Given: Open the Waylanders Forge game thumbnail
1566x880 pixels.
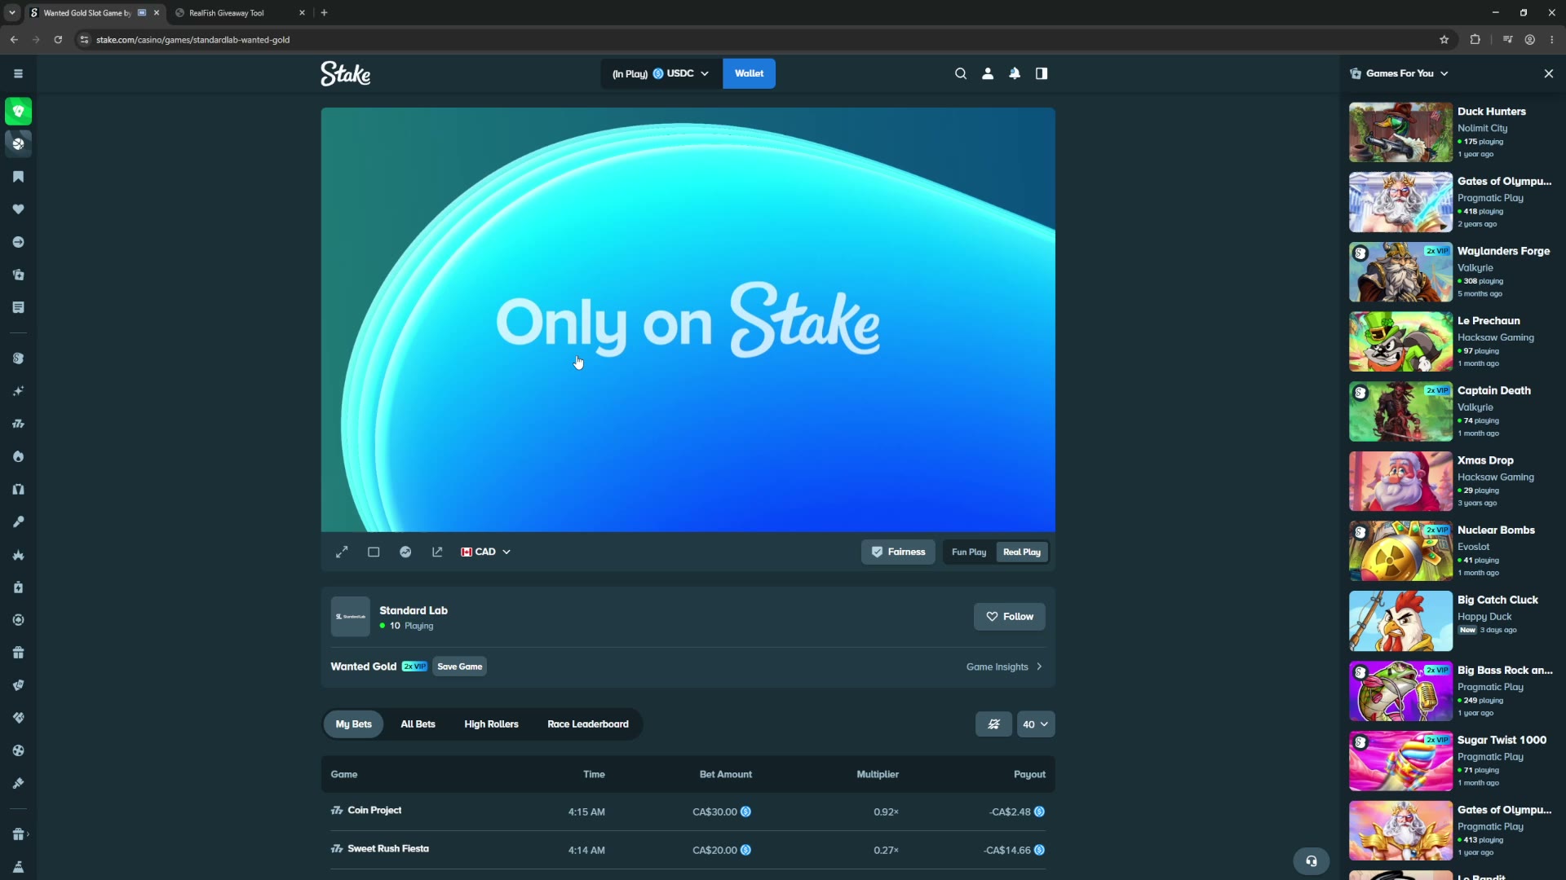Looking at the screenshot, I should coord(1400,271).
